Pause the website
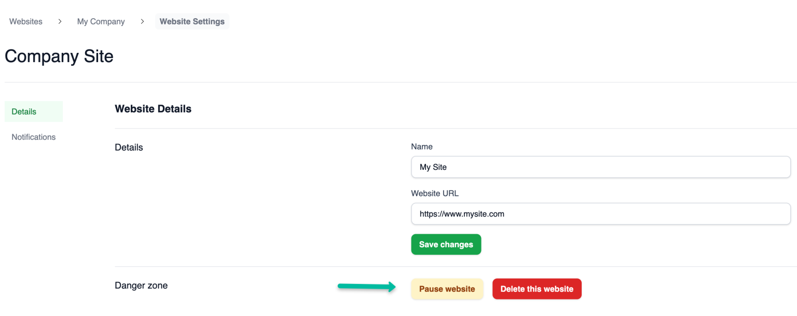This screenshot has width=797, height=316. pos(447,289)
